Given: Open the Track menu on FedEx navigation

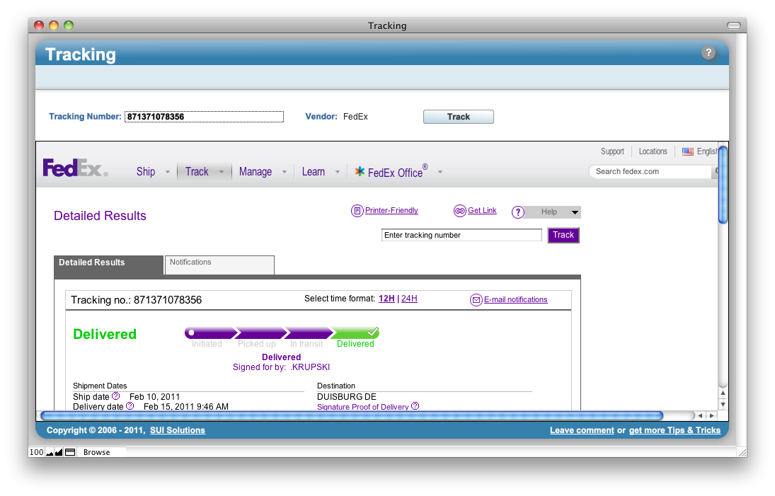Looking at the screenshot, I should [197, 171].
